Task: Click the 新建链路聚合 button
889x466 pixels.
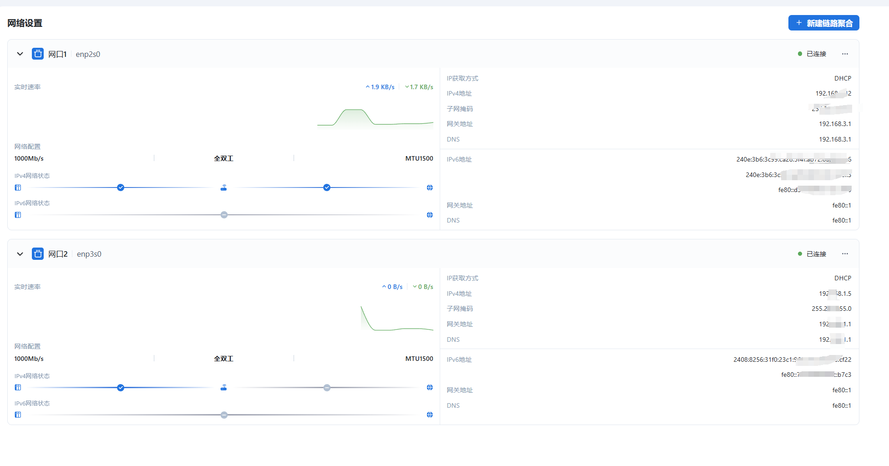Action: pyautogui.click(x=823, y=23)
